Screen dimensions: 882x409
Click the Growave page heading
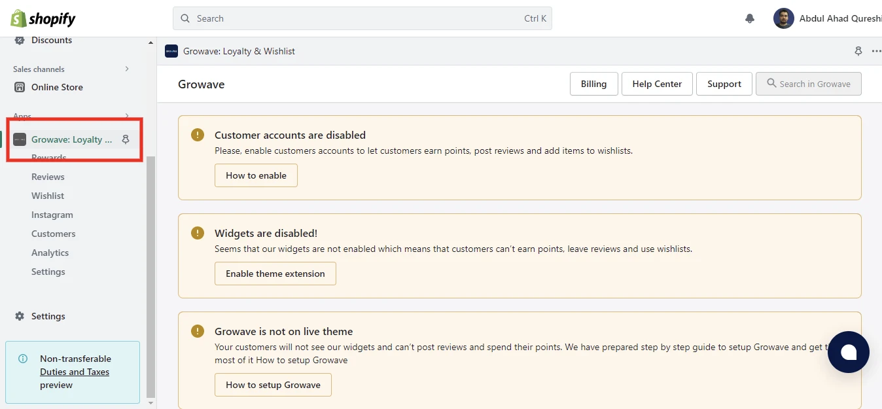tap(202, 84)
